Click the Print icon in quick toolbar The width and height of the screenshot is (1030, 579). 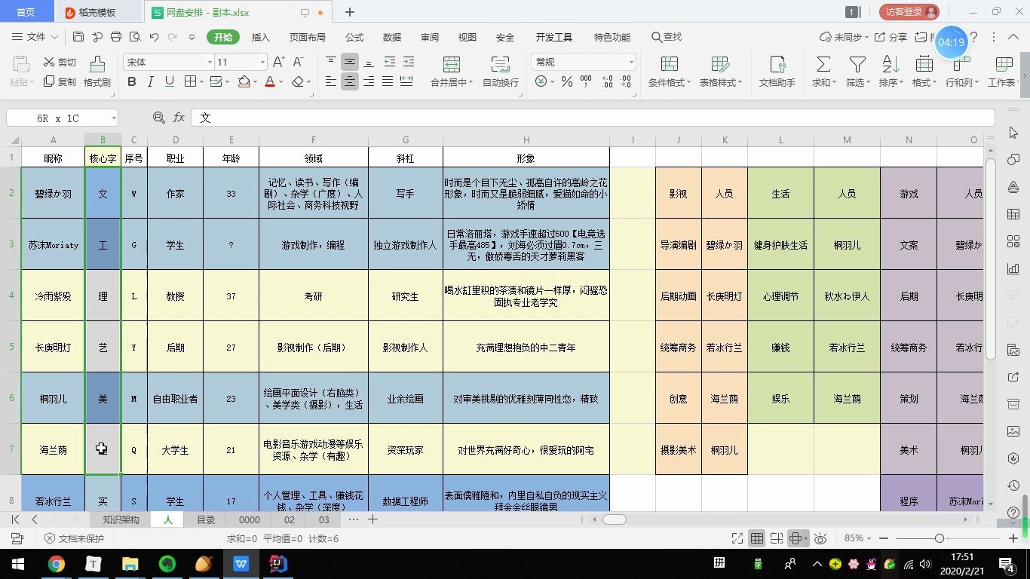[116, 37]
